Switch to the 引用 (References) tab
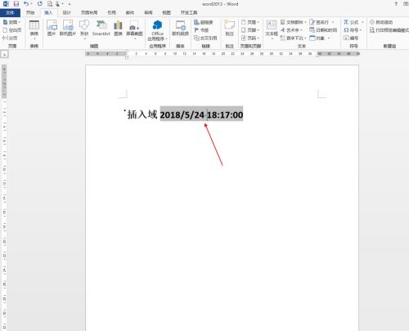This screenshot has height=331, width=409. tap(111, 12)
